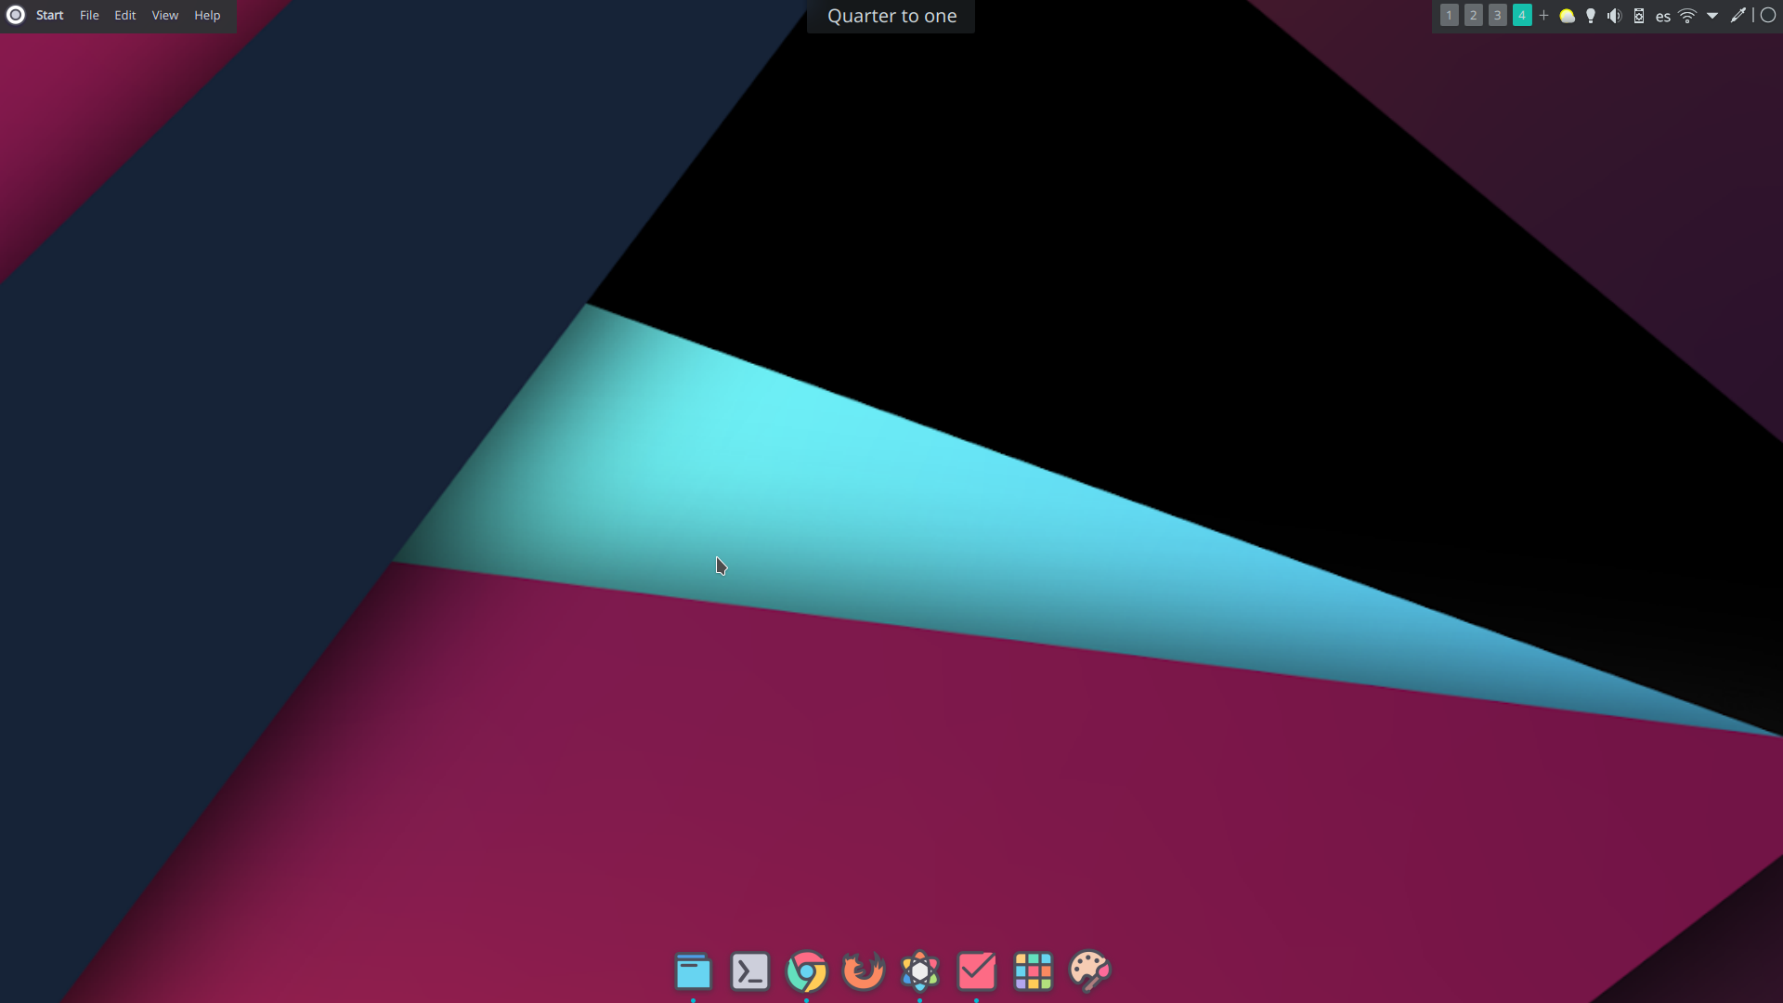Switch to virtual desktop 1
The height and width of the screenshot is (1003, 1783).
[x=1449, y=15]
